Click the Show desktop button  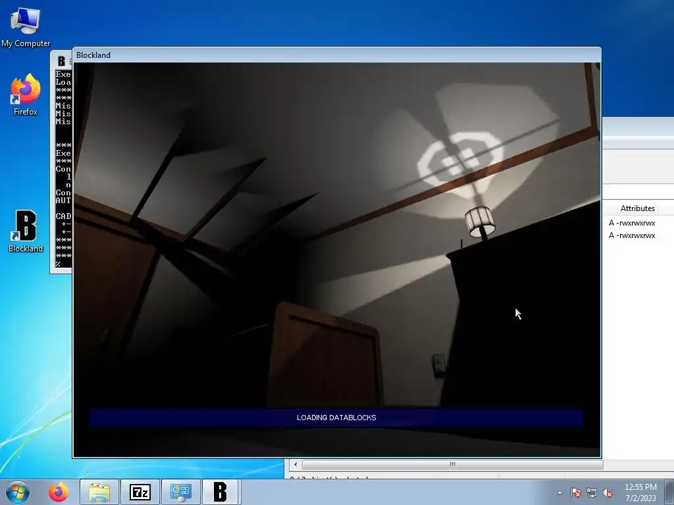pos(669,493)
